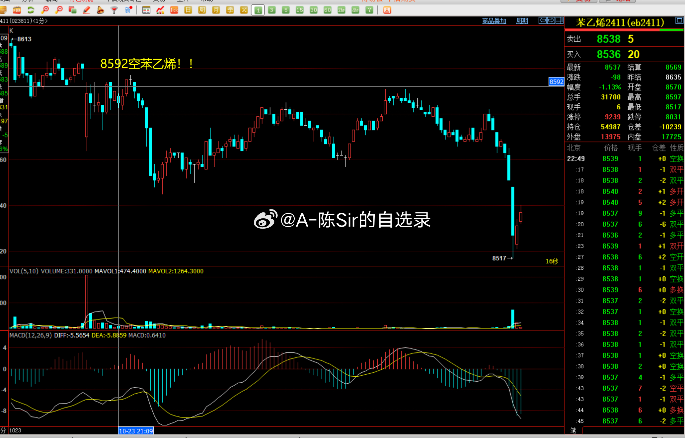Open the red trend chart icon

[x=160, y=10]
